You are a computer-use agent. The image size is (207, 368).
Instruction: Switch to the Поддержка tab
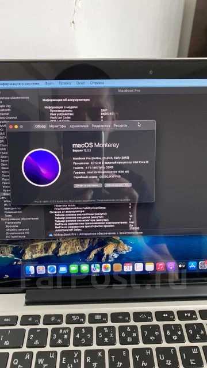101,126
